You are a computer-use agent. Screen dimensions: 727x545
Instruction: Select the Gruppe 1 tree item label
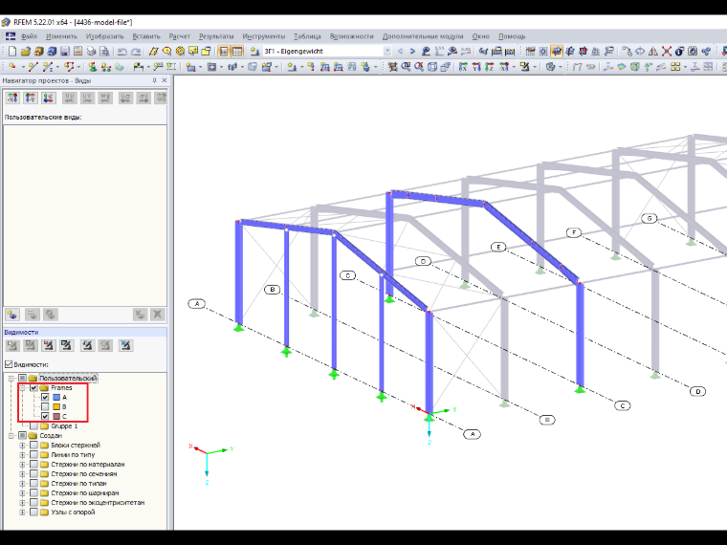64,425
